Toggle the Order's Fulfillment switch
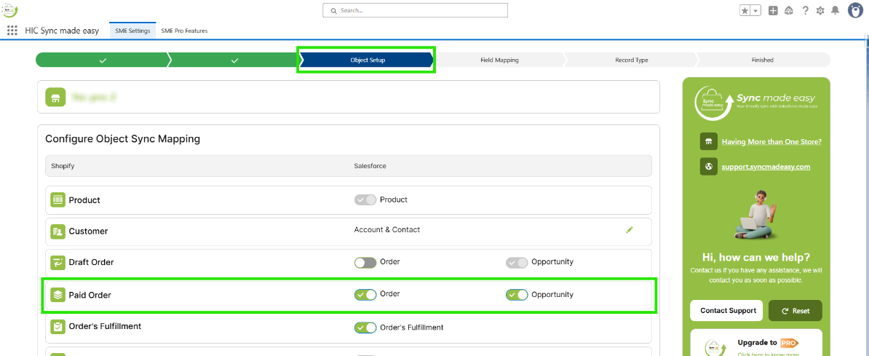 [365, 328]
